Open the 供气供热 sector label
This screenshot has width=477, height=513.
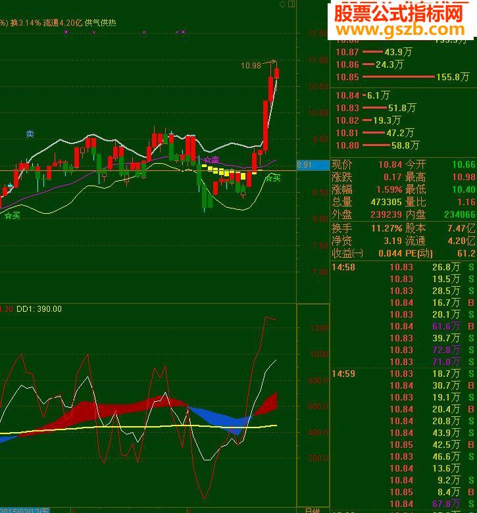(x=101, y=22)
